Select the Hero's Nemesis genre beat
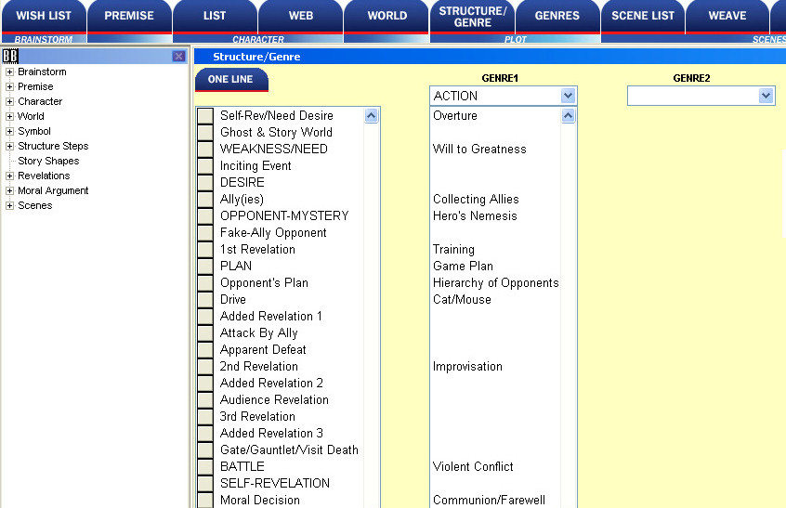 click(x=475, y=216)
